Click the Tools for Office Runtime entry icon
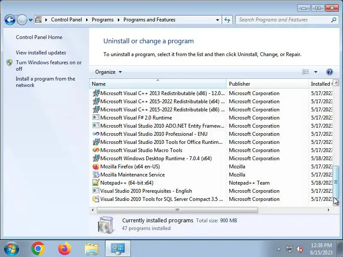 coord(96,142)
